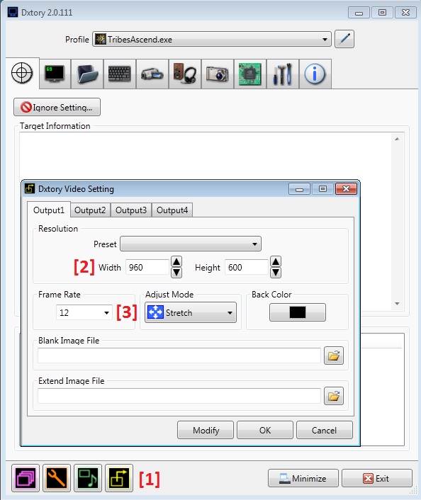
Task: Click the Minimize button at bottom
Action: 303,478
